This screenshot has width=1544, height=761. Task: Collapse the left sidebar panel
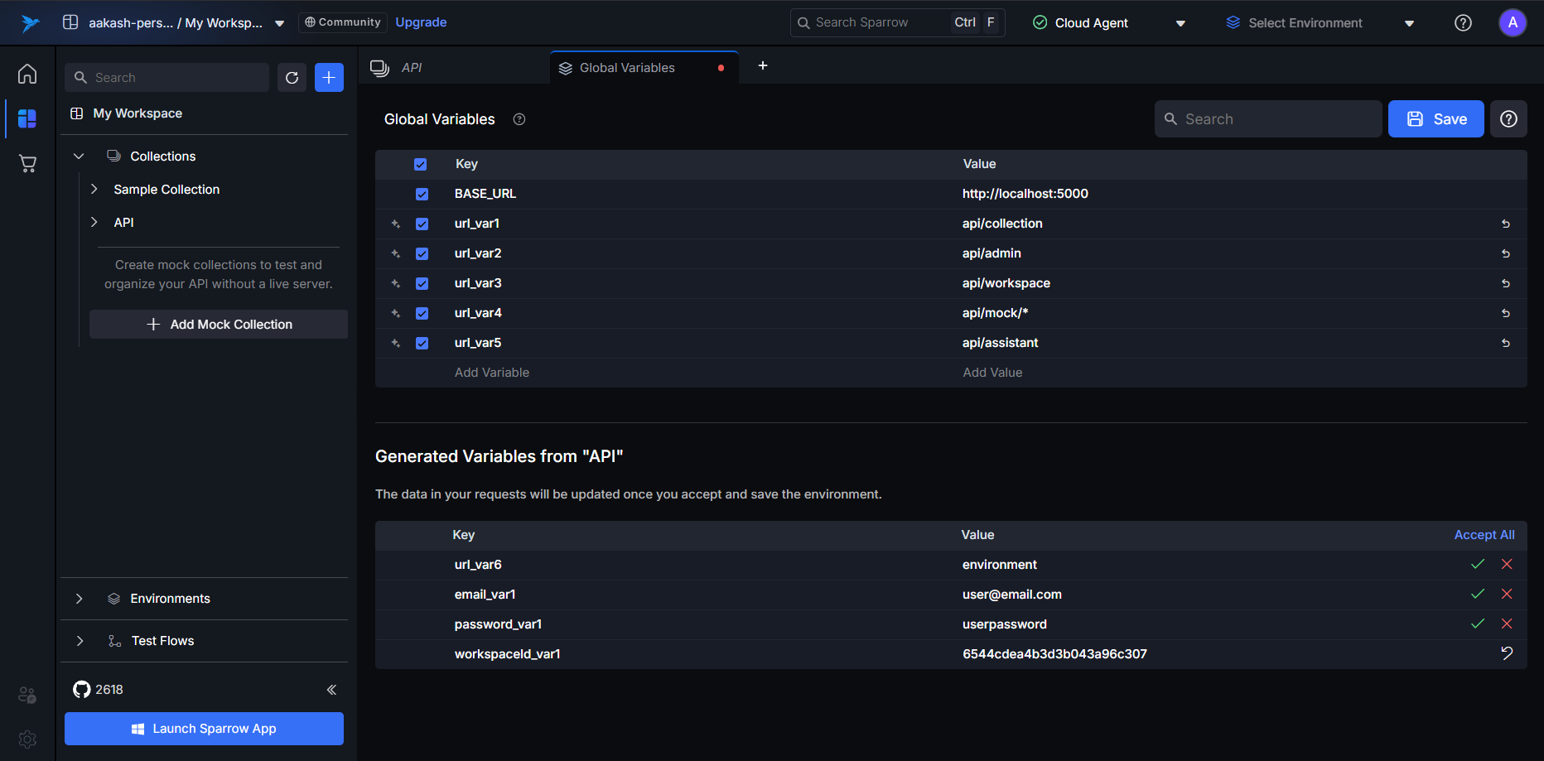point(331,690)
